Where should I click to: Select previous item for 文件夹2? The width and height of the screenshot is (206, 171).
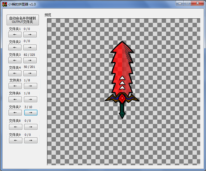[x=15, y=47]
